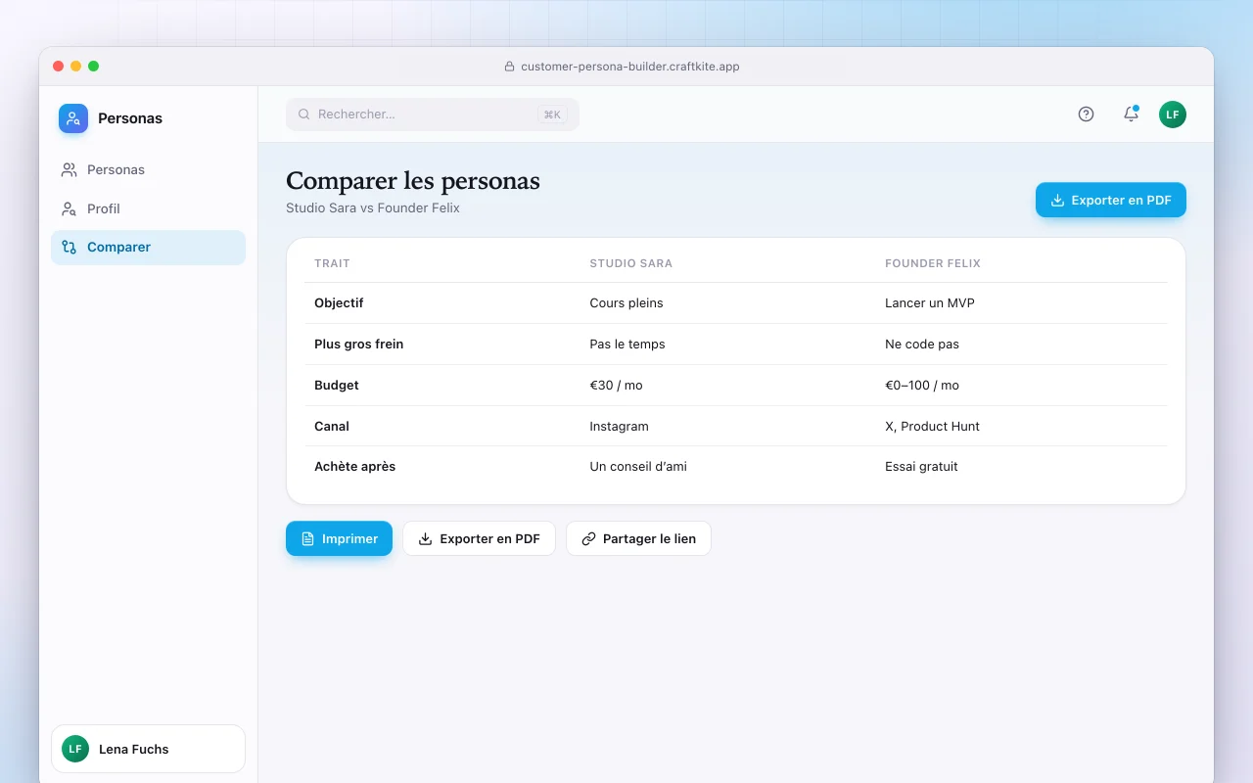Click the 'Ne code pas' cell
The height and width of the screenshot is (783, 1253).
[x=922, y=345]
